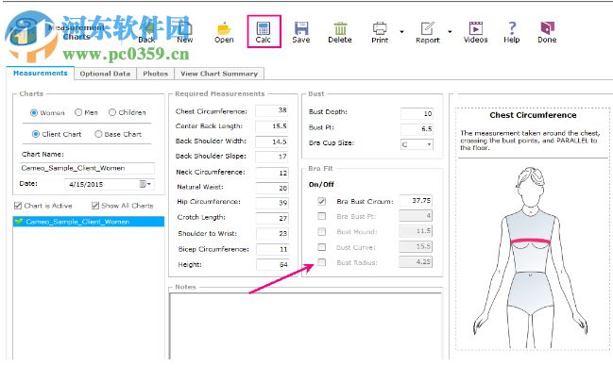Open the Photos tab
The height and width of the screenshot is (383, 613).
[155, 74]
